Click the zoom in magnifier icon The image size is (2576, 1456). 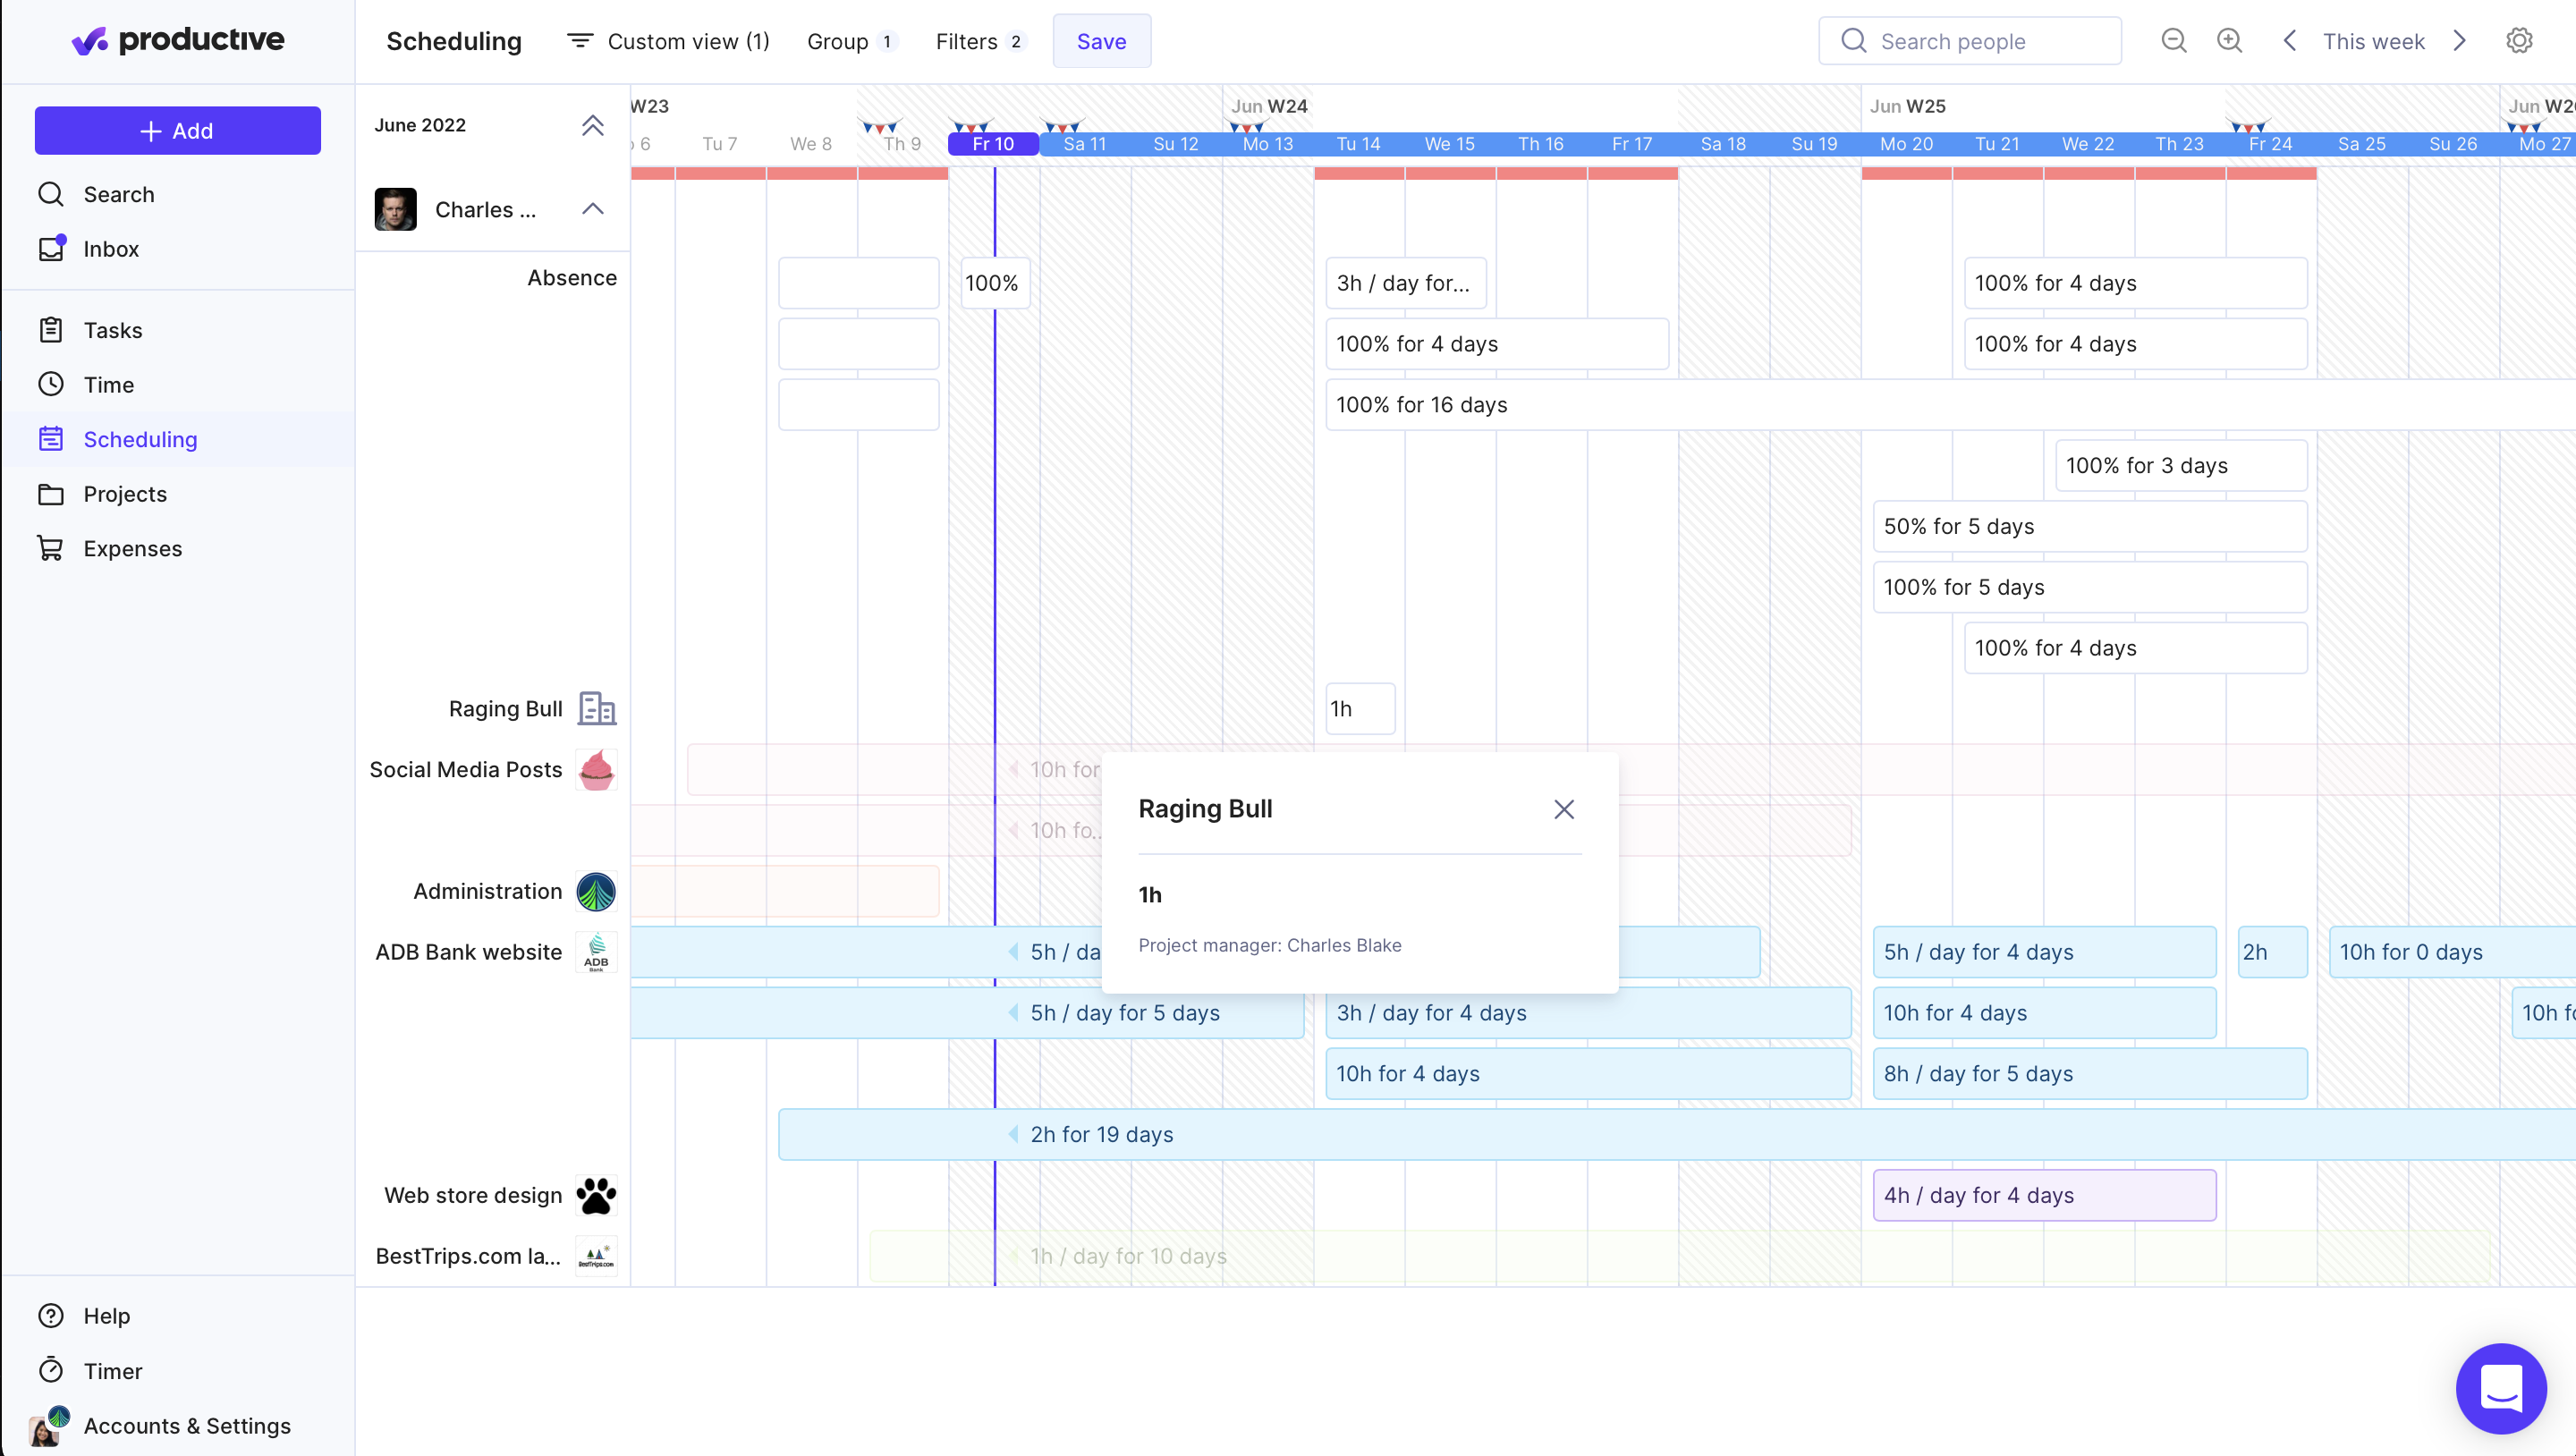click(2229, 41)
